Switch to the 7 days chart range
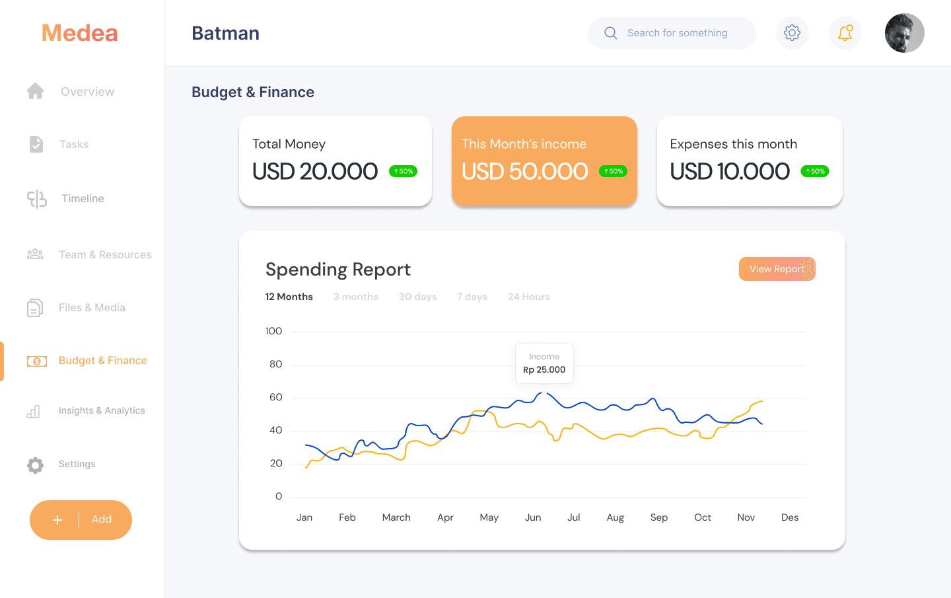The height and width of the screenshot is (598, 951). (x=472, y=296)
